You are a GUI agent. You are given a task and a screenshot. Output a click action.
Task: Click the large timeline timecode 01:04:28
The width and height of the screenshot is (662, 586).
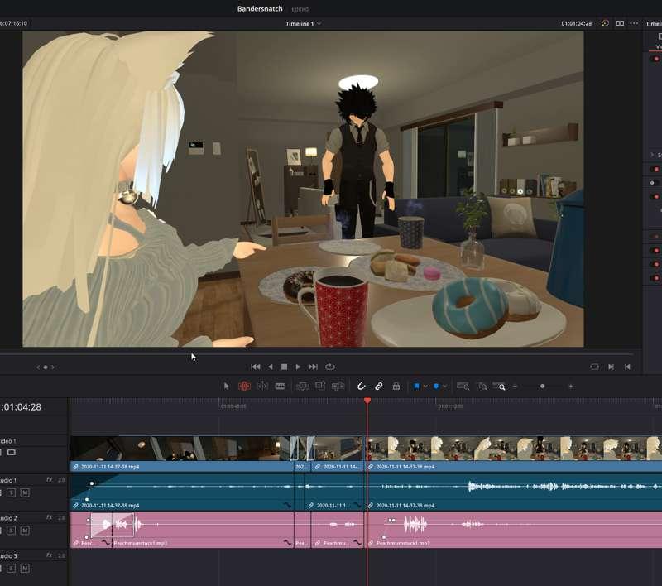22,407
